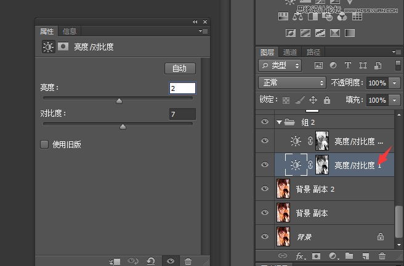Filter layers by pixel layers icon
Screen dimensions: 404x266
click(318, 65)
